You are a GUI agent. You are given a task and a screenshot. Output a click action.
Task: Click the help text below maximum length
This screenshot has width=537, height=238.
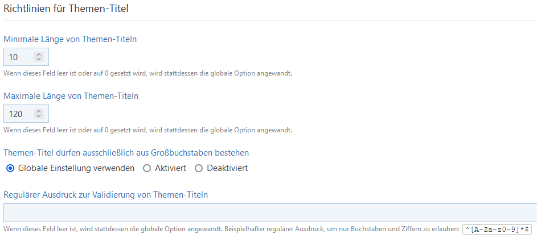pos(148,130)
